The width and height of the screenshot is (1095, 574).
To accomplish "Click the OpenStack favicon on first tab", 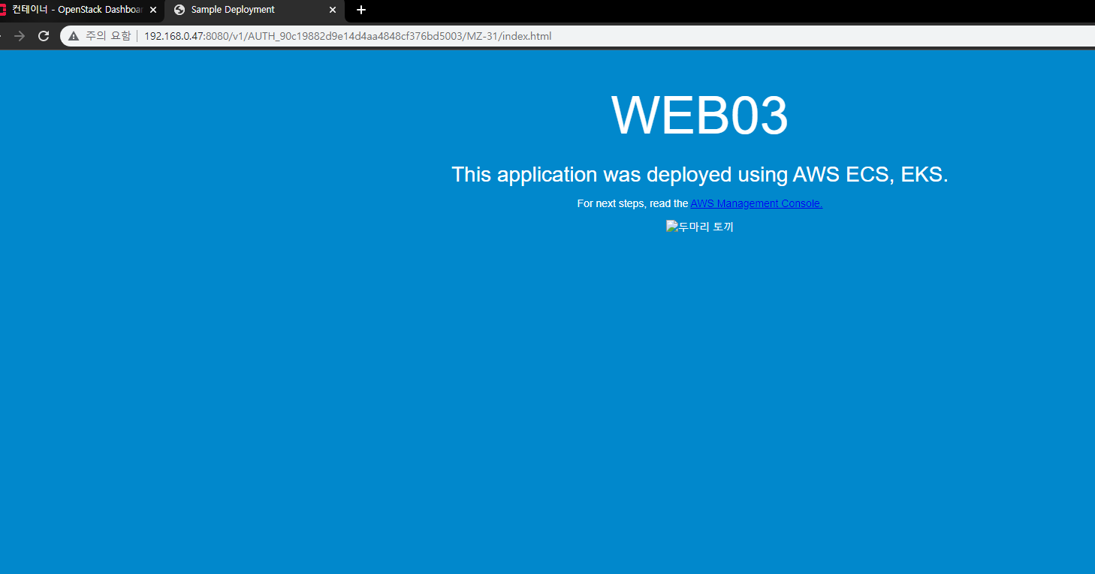I will pyautogui.click(x=3, y=10).
